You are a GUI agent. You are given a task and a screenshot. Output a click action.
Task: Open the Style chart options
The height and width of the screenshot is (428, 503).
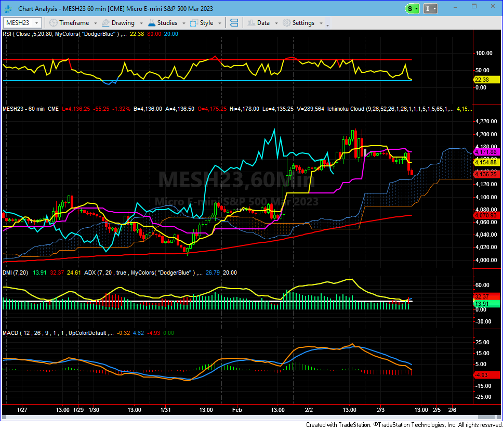tap(202, 23)
